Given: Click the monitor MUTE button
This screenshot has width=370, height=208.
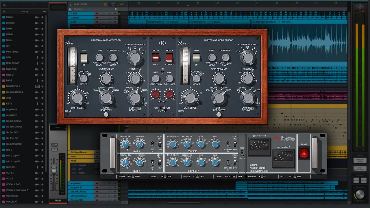Looking at the screenshot, I should pos(363,180).
